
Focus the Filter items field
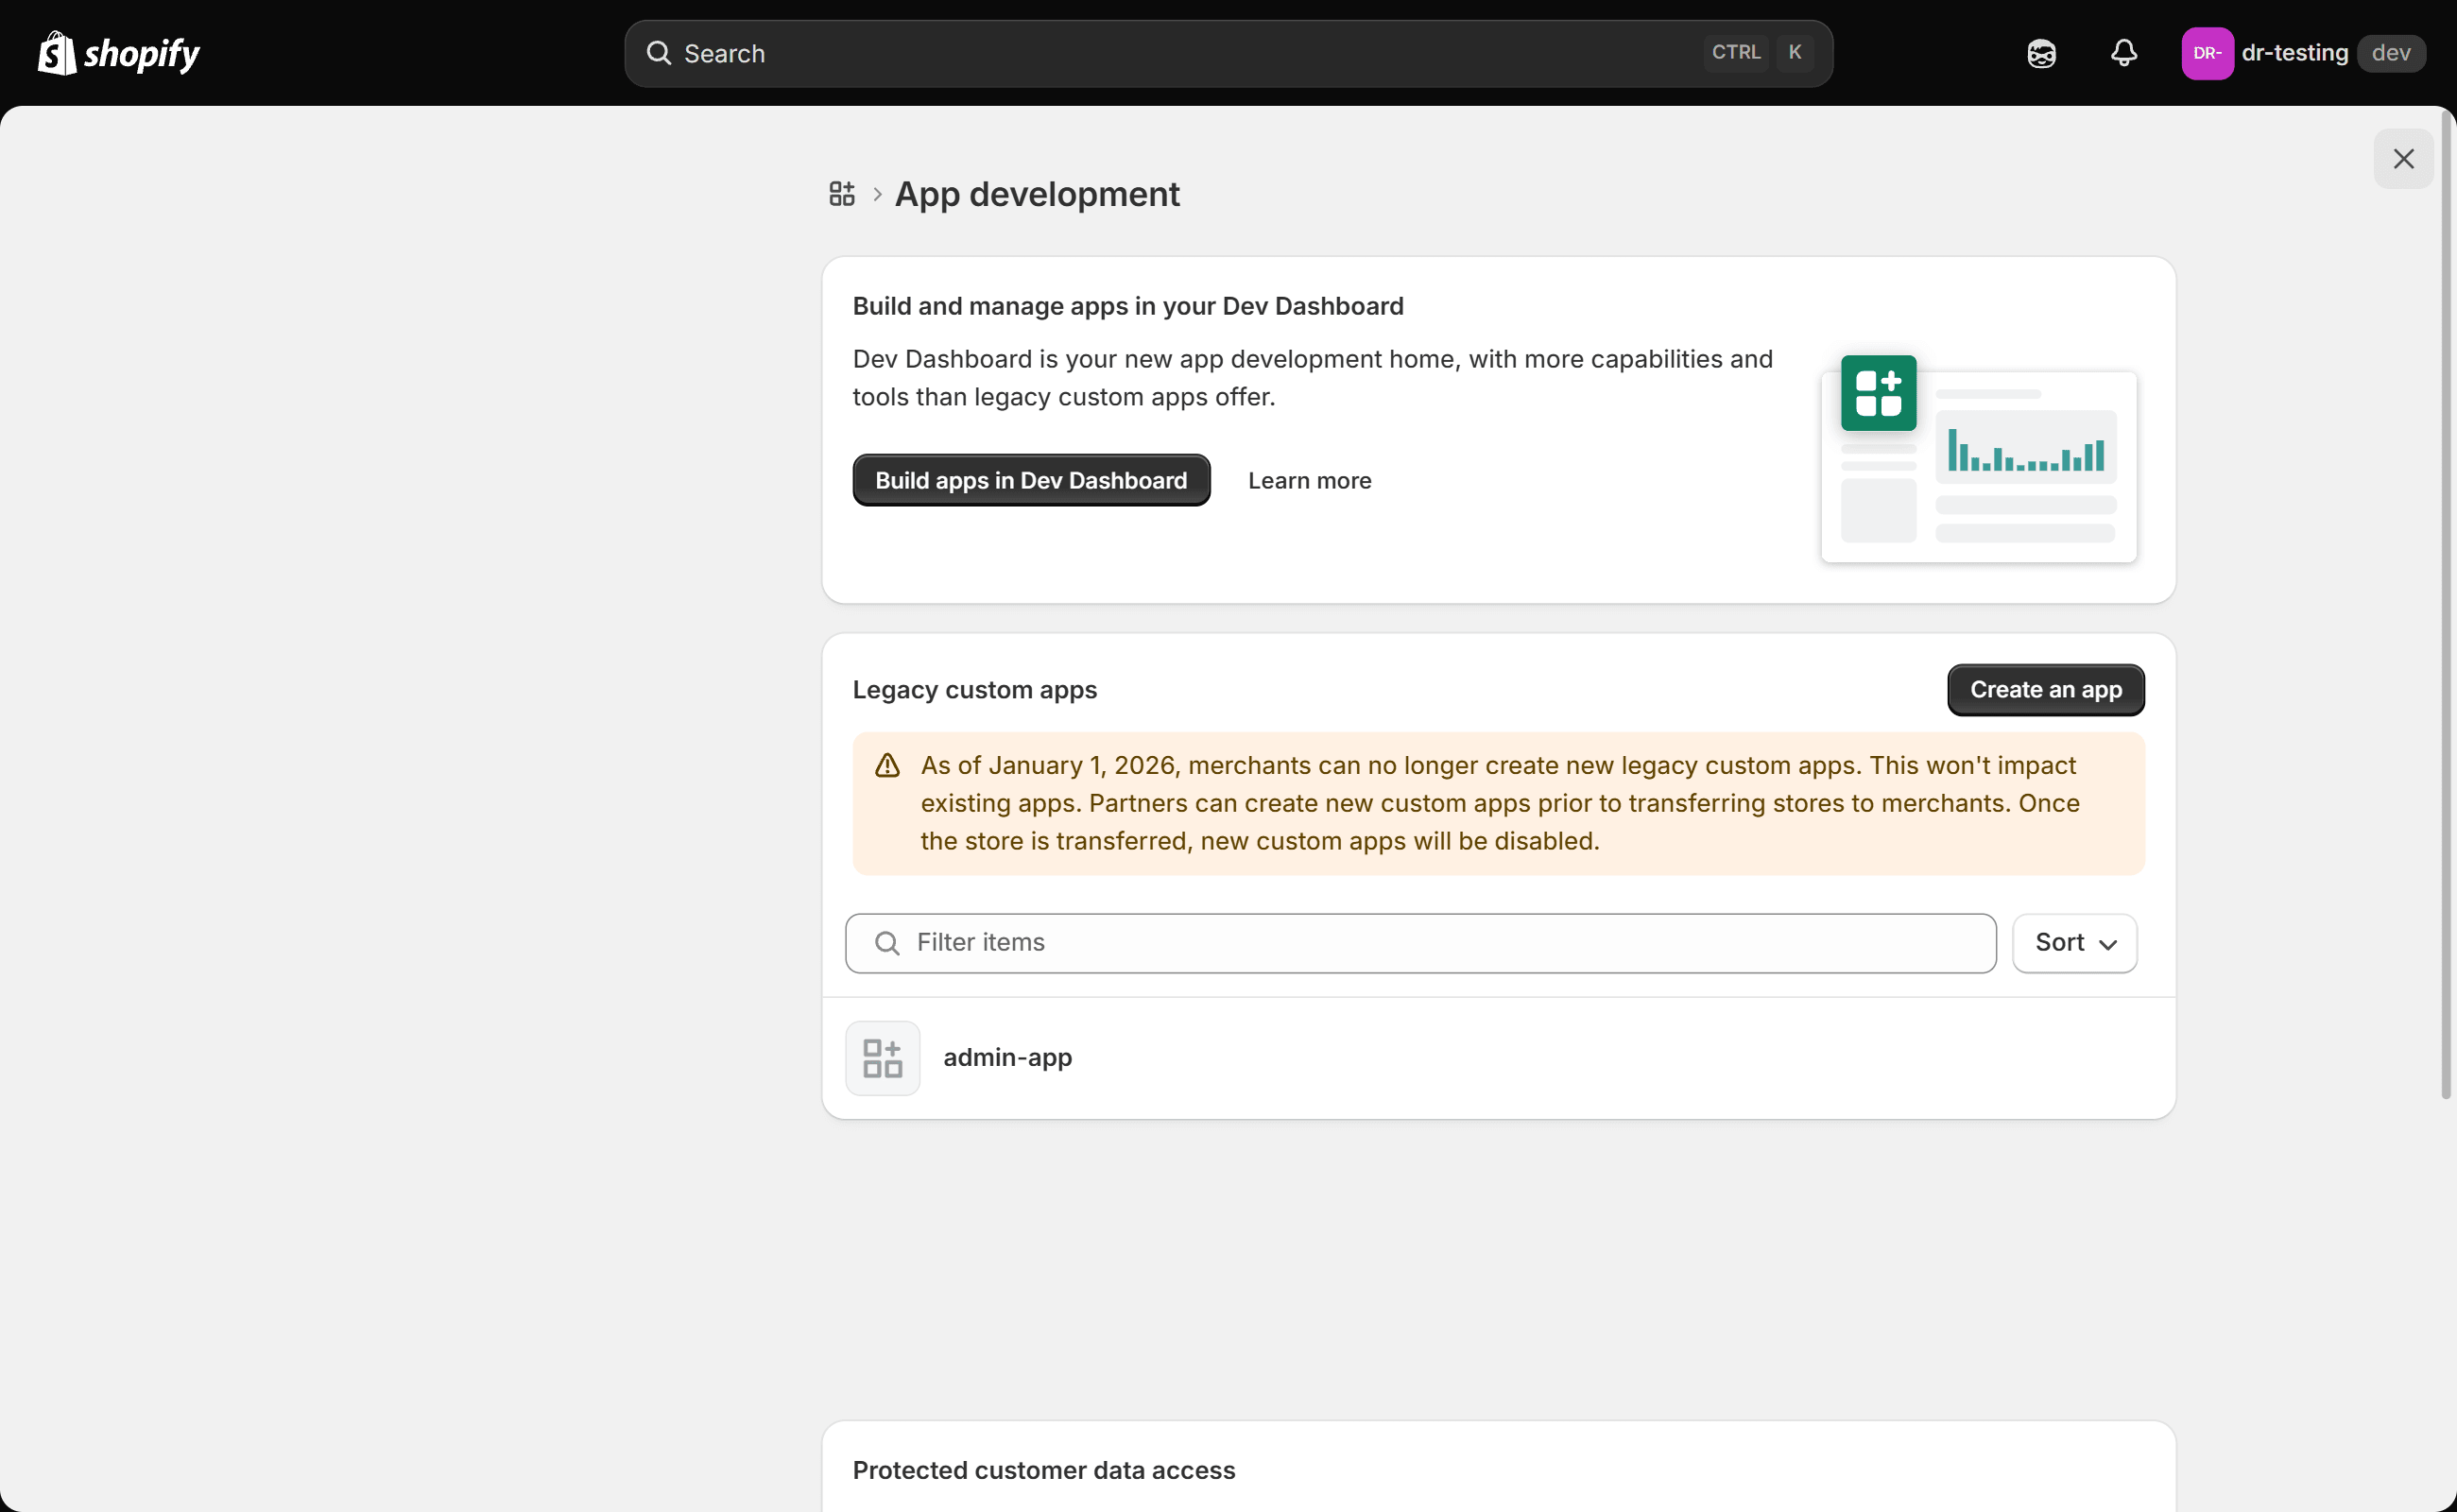coord(1420,943)
